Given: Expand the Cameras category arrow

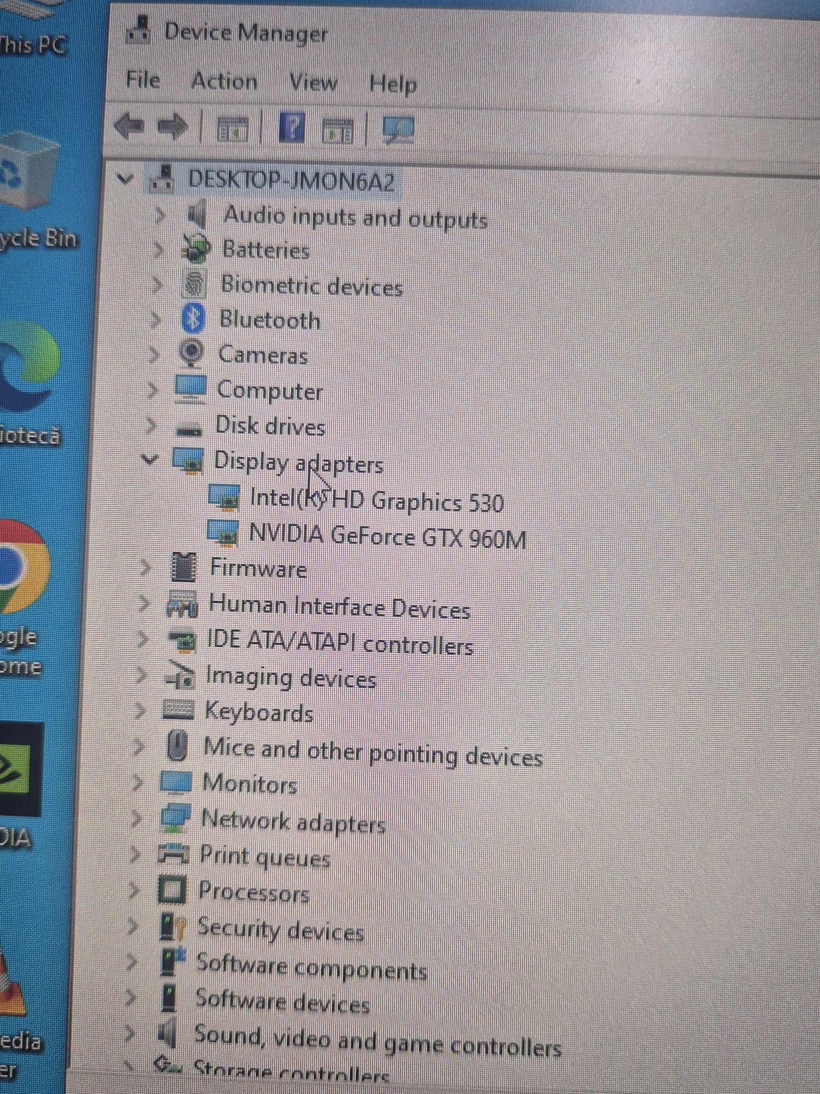Looking at the screenshot, I should tap(154, 354).
